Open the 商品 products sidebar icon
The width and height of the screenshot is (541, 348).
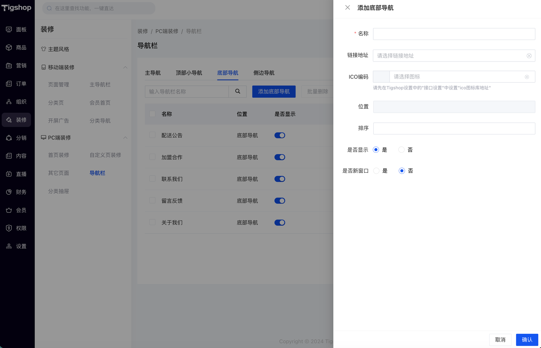pos(9,48)
